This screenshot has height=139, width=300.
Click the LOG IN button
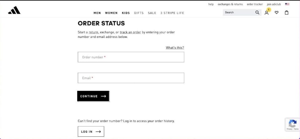[91, 131]
